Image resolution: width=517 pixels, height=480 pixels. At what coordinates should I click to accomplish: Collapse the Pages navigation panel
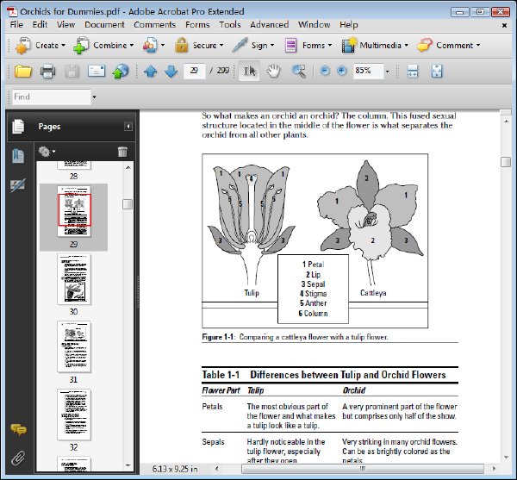(x=128, y=127)
